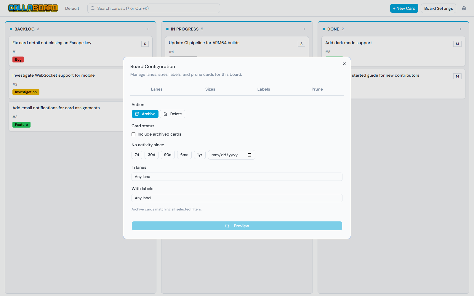Choose the 1yr activity preset
The width and height of the screenshot is (474, 296).
200,155
